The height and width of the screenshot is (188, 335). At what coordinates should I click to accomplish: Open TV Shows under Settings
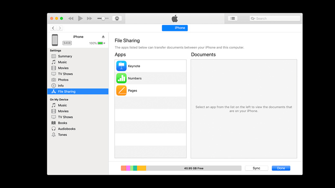click(x=78, y=74)
